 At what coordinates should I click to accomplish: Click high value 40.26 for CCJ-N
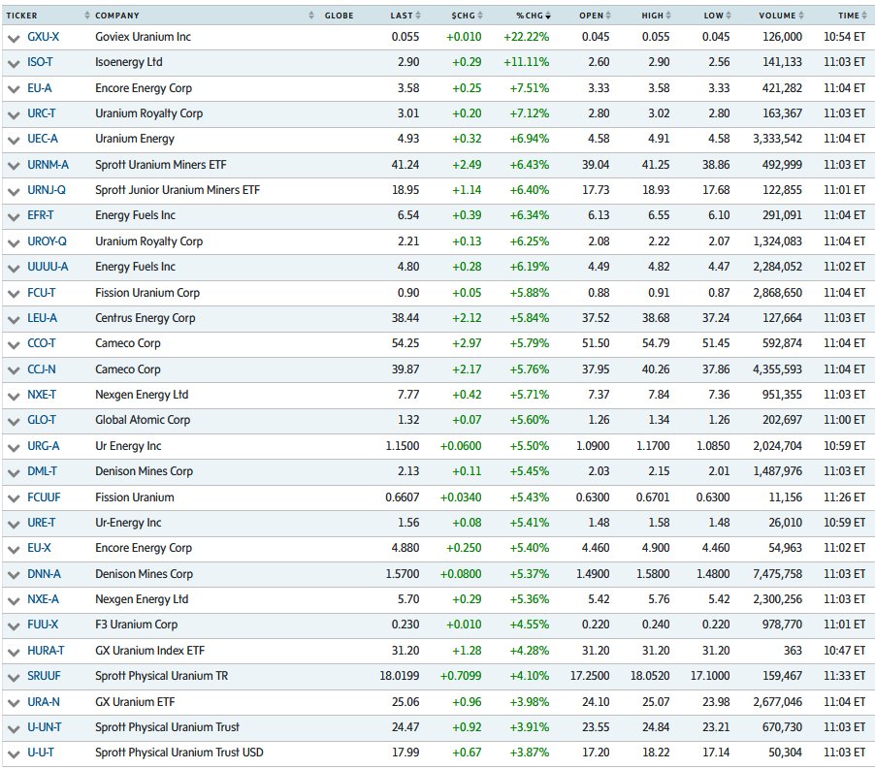(656, 369)
